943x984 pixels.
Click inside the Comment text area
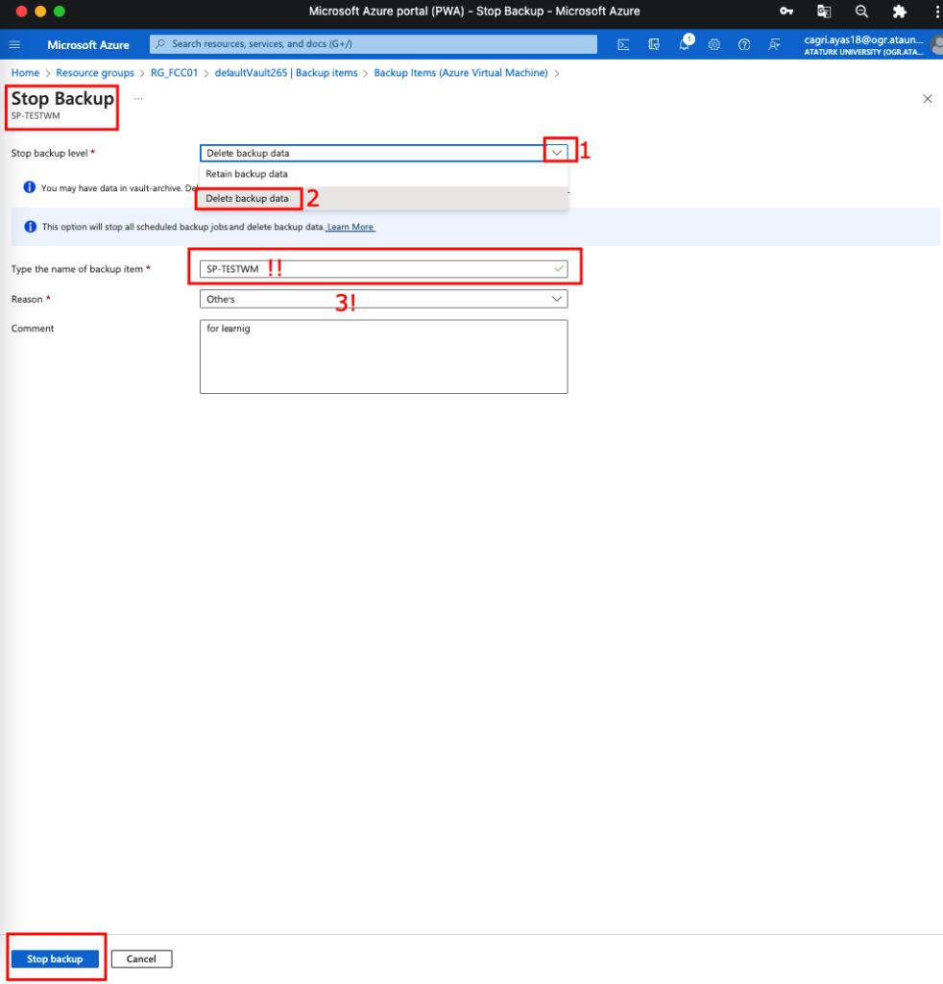tap(383, 357)
